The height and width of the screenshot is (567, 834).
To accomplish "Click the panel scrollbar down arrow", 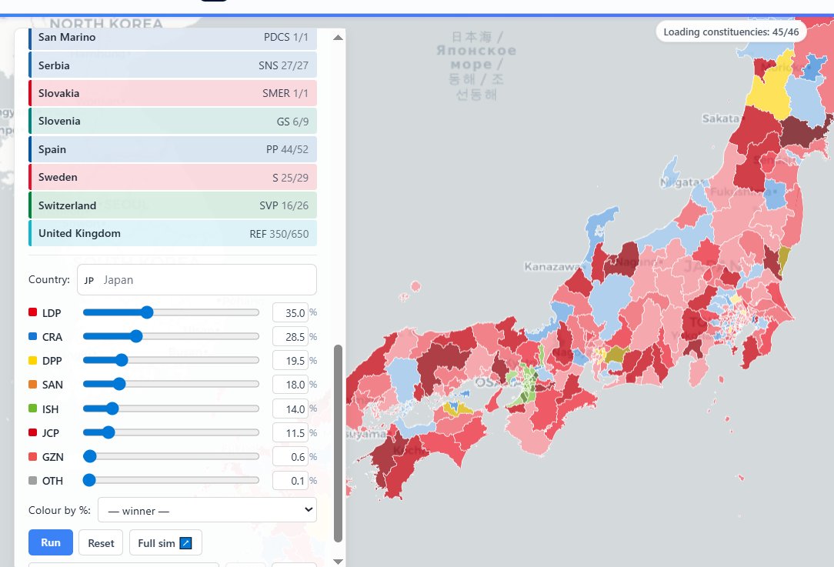I will pyautogui.click(x=338, y=561).
